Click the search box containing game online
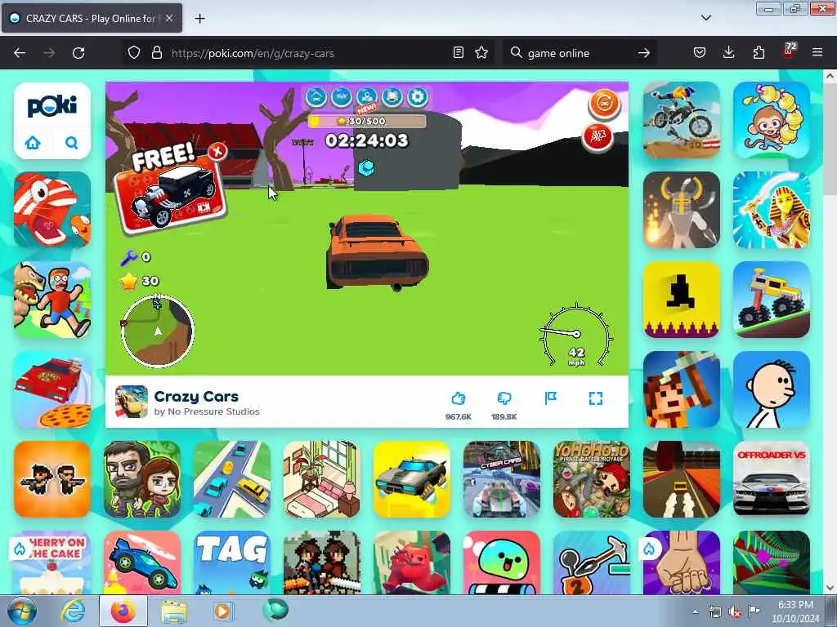 click(580, 53)
